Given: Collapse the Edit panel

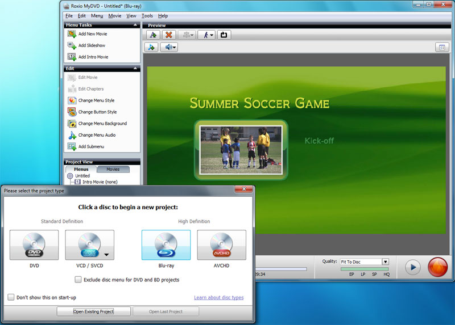Looking at the screenshot, I should coord(135,68).
